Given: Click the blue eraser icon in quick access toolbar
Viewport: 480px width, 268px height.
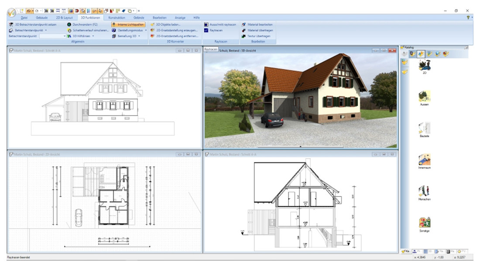Looking at the screenshot, I should click(x=123, y=11).
